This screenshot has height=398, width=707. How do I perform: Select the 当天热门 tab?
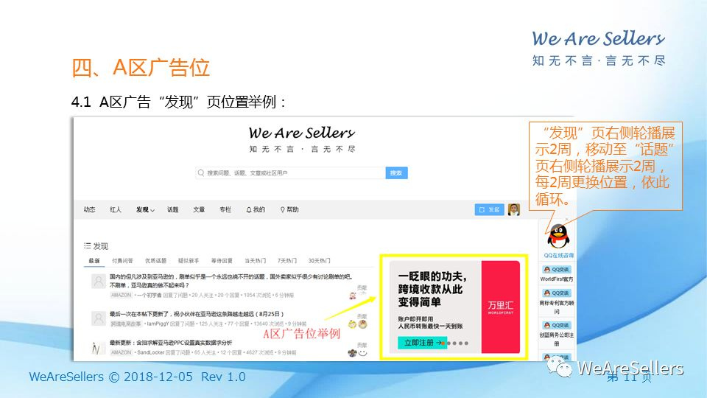255,261
